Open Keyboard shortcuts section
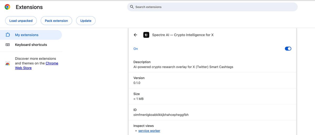 click(31, 45)
